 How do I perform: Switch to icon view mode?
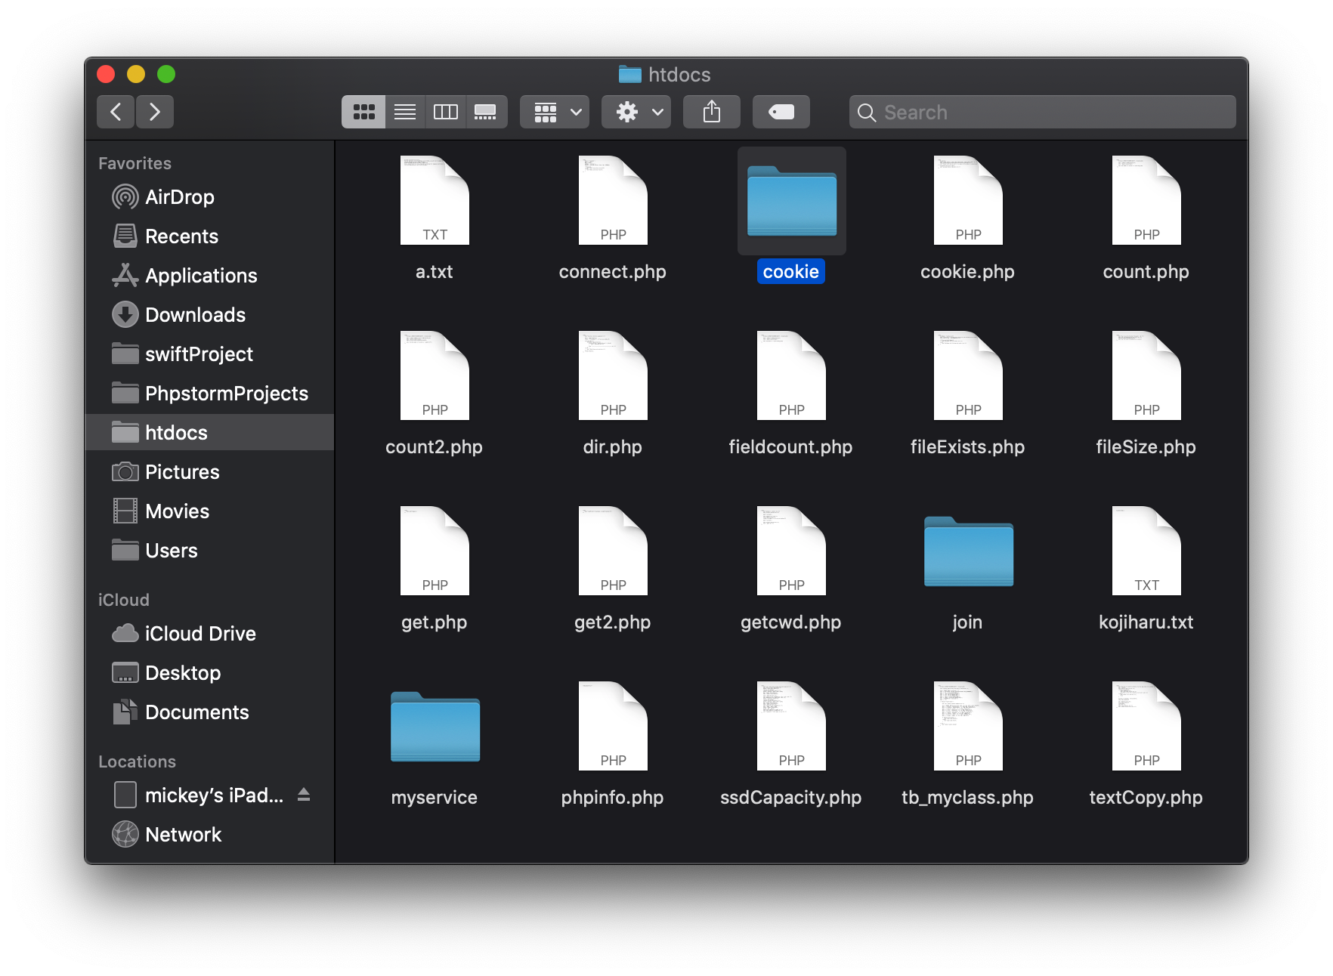[363, 112]
